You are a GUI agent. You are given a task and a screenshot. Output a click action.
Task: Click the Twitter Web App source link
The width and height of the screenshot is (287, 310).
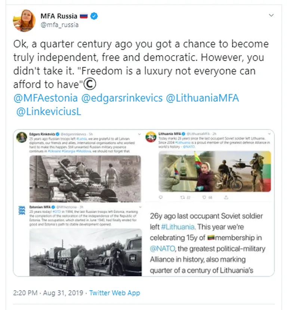[115, 293]
